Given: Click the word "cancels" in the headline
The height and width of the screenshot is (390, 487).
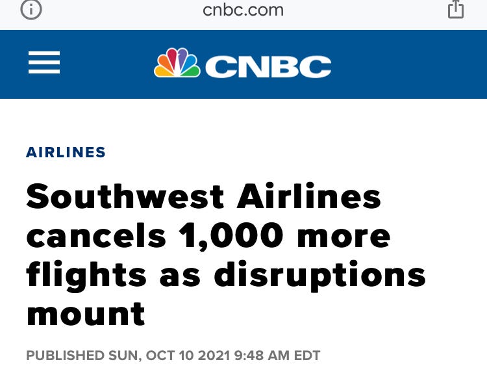Looking at the screenshot, I should [96, 235].
